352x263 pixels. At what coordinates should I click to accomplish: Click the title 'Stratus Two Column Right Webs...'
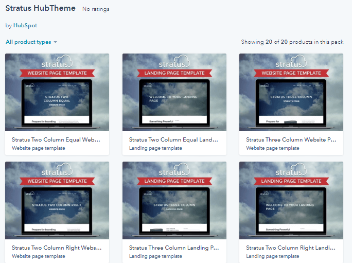[57, 248]
